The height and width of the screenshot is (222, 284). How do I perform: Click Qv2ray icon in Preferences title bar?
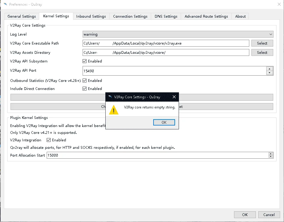click(x=5, y=4)
